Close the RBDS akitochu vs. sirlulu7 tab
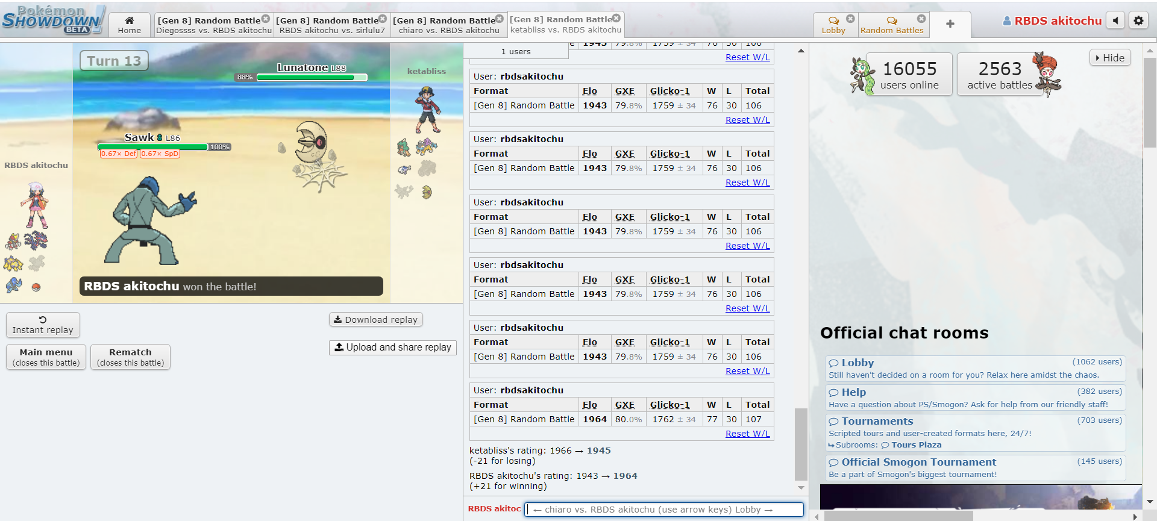1157x521 pixels. [383, 19]
